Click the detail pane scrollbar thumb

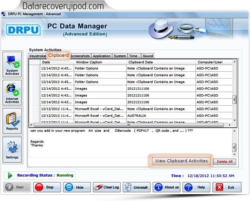click(x=234, y=147)
